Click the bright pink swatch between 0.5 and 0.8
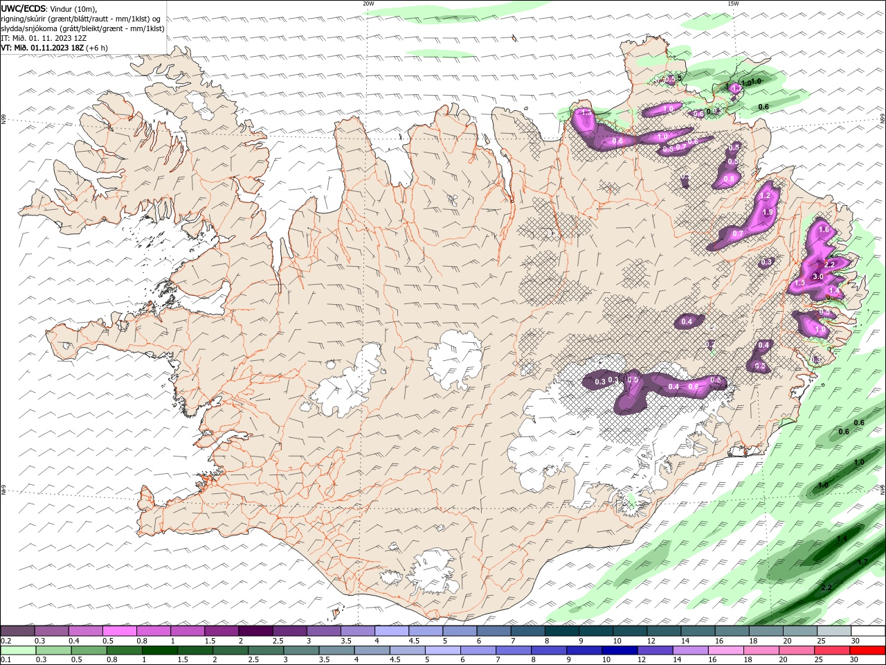The width and height of the screenshot is (886, 665). 119,631
